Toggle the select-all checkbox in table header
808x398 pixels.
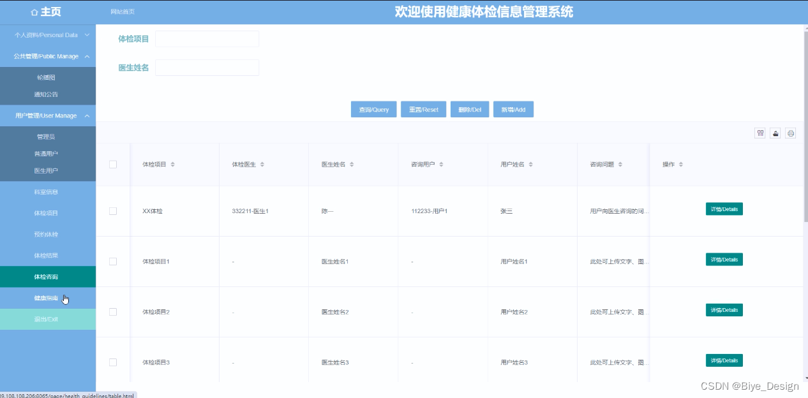tap(113, 165)
